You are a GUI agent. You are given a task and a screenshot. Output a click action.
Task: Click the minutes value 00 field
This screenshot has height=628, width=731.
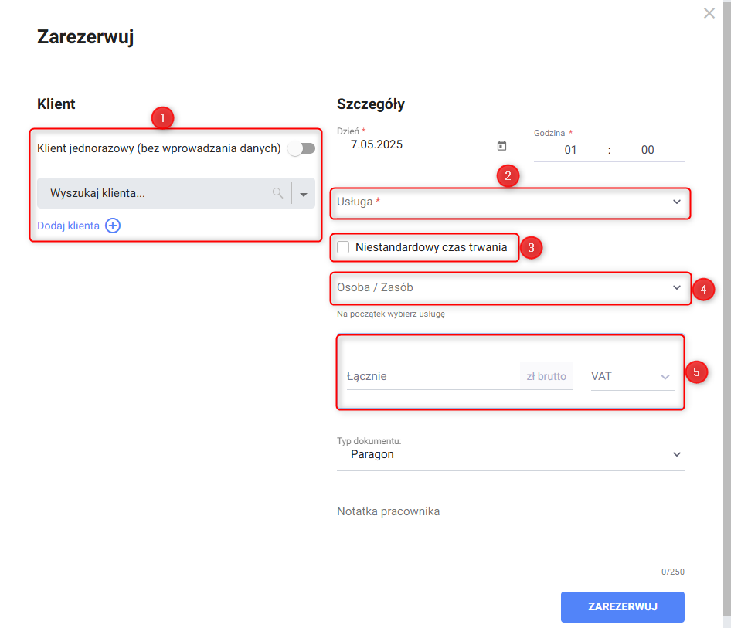(x=648, y=150)
